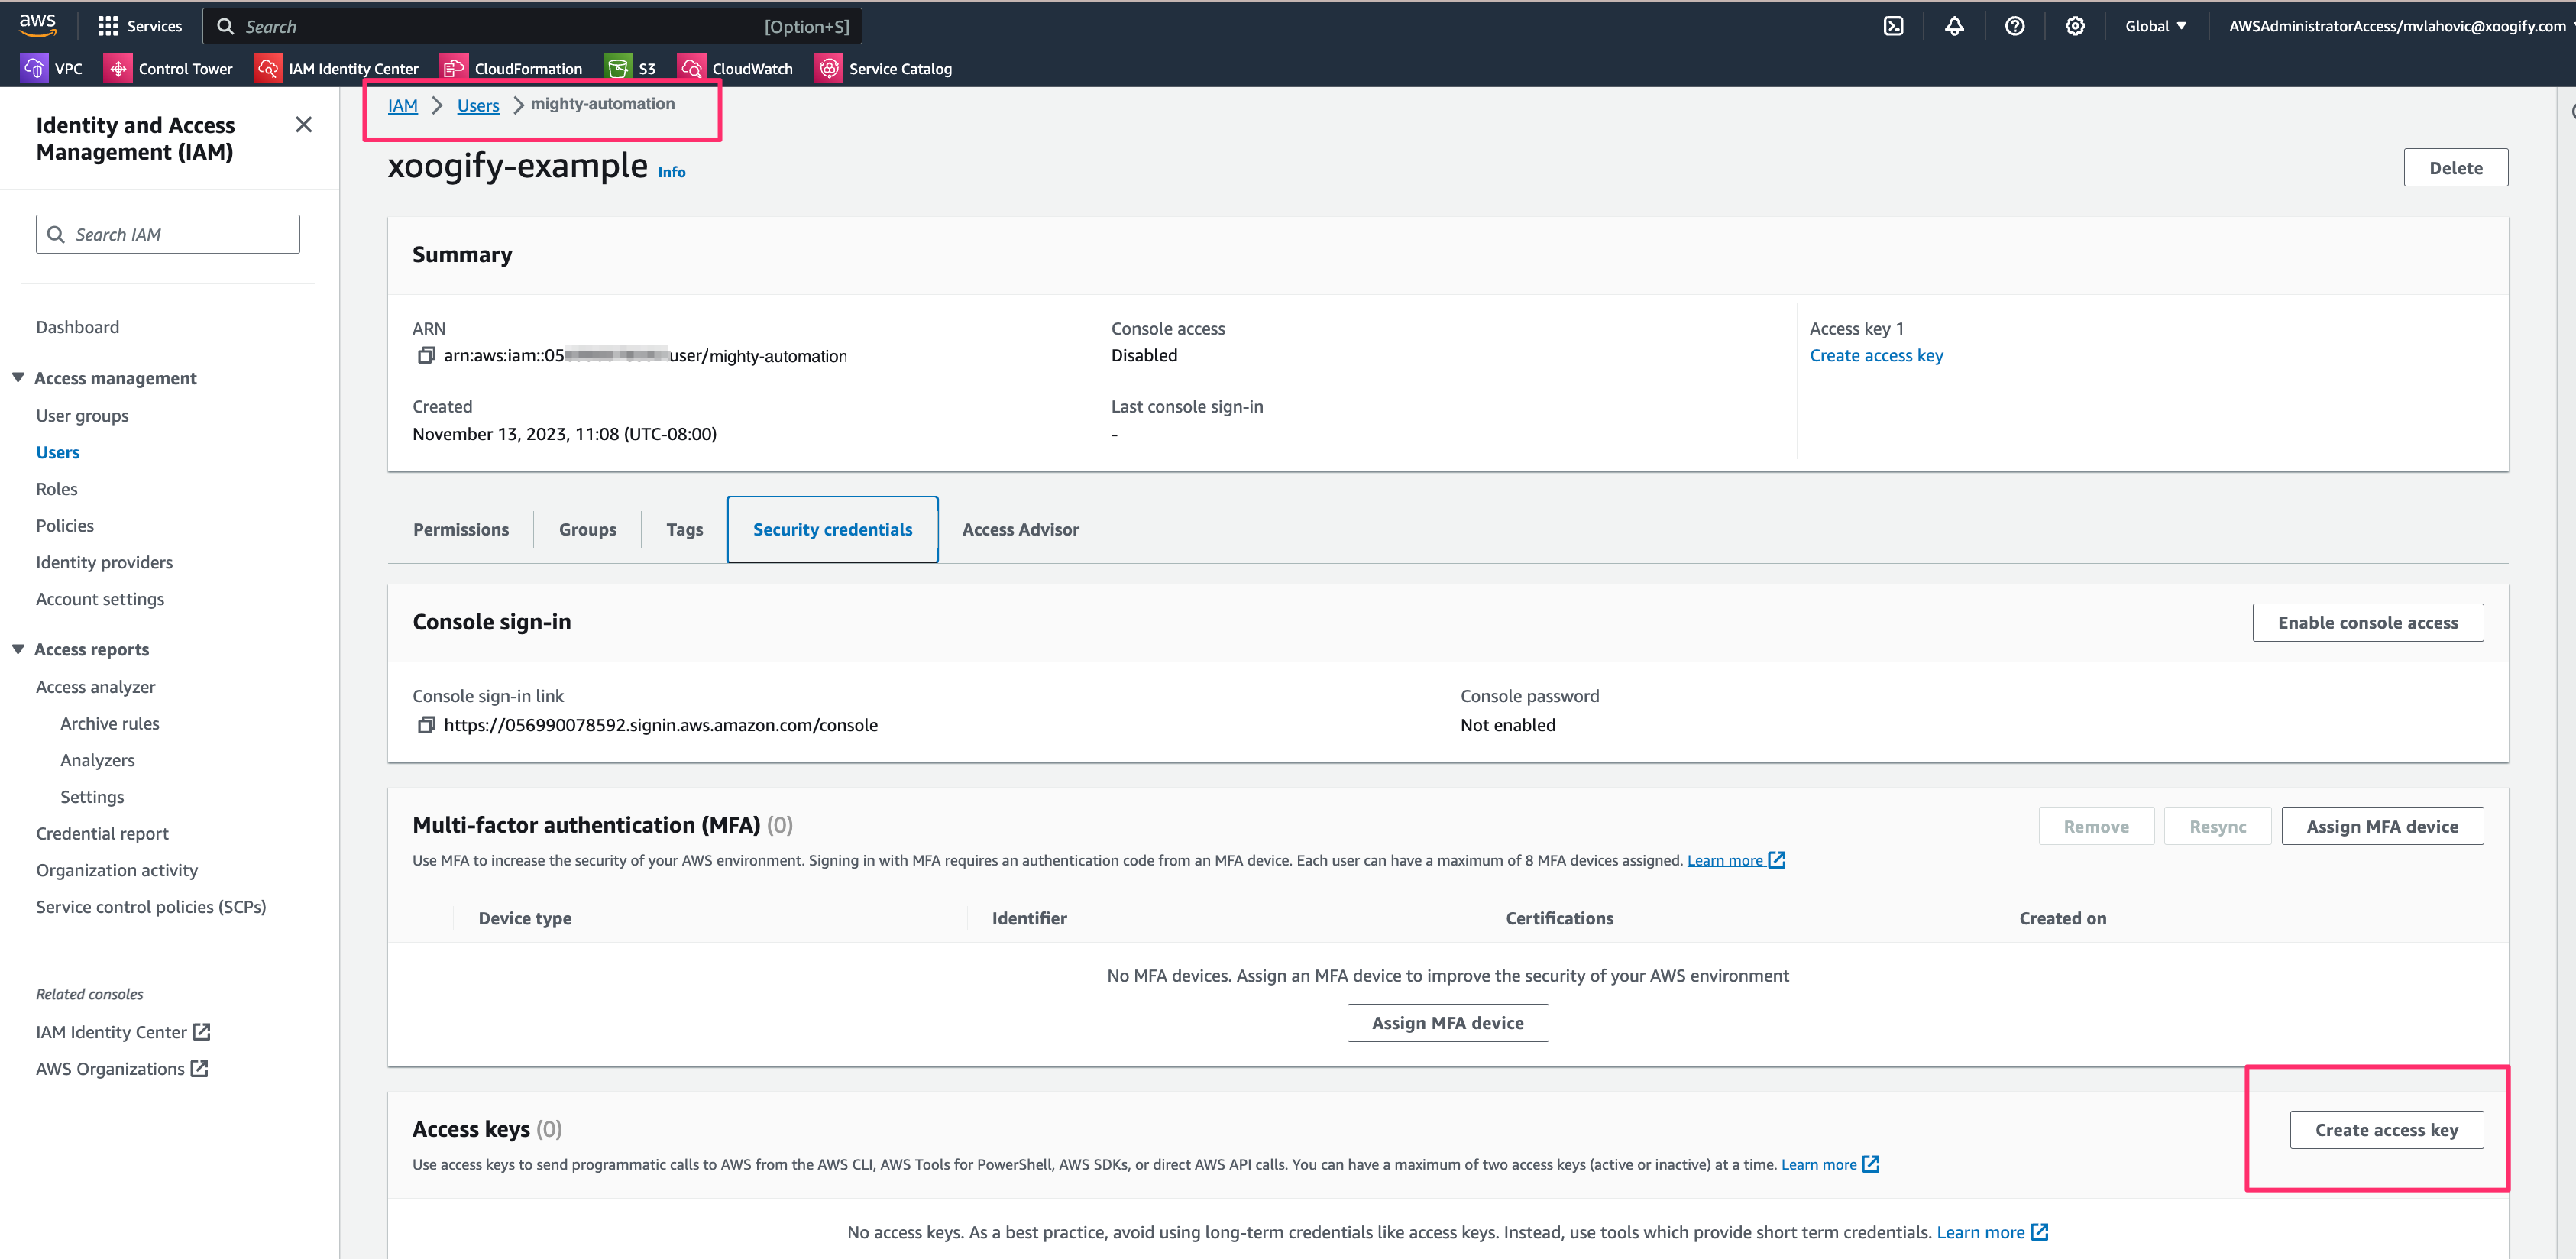This screenshot has width=2576, height=1259.
Task: Open the Services grid icon
Action: point(108,25)
